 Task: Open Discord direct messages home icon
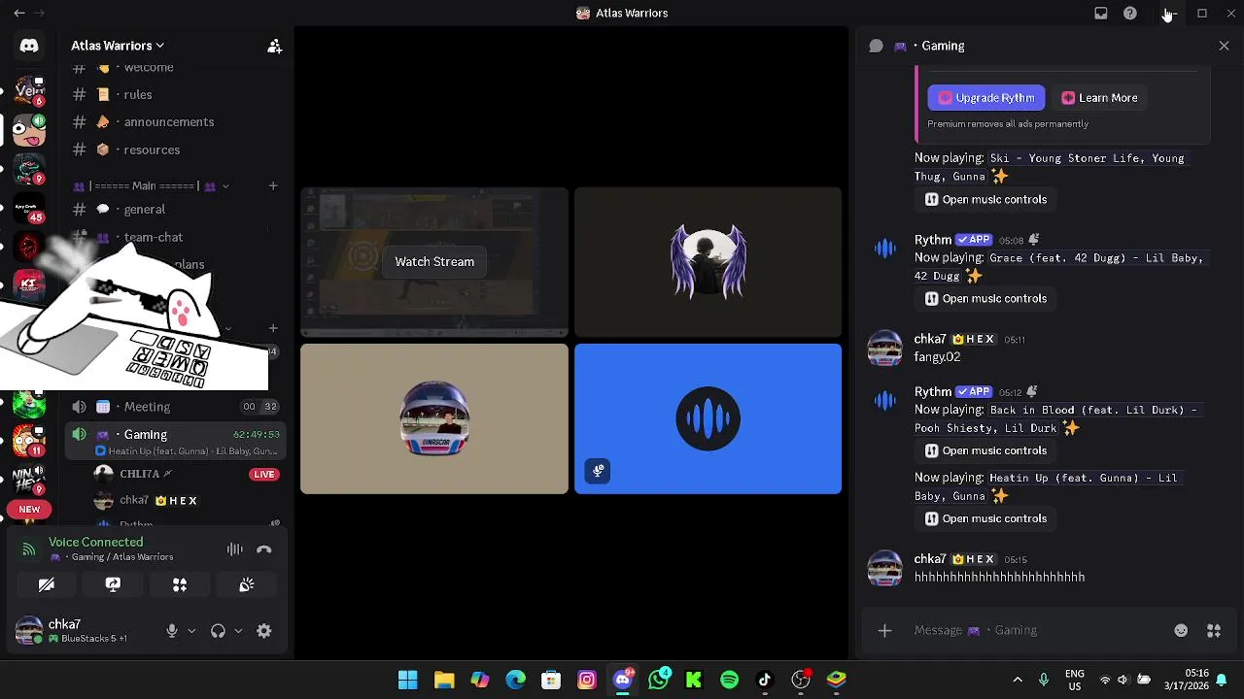[x=29, y=46]
